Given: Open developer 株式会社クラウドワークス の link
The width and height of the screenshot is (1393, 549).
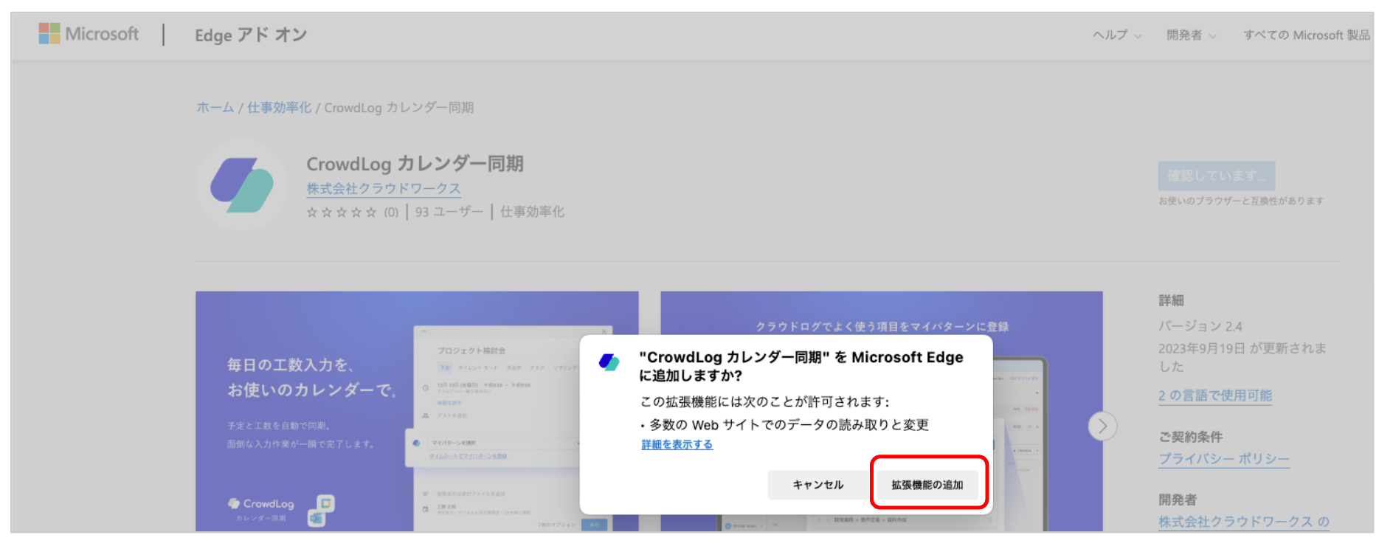Looking at the screenshot, I should 1243,522.
